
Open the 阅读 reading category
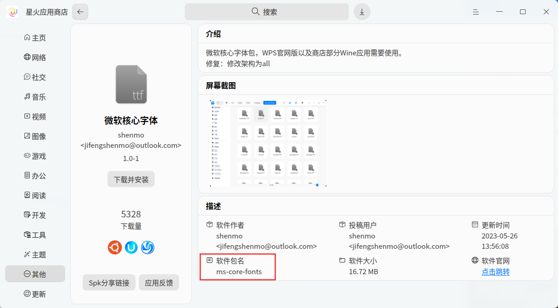click(35, 195)
